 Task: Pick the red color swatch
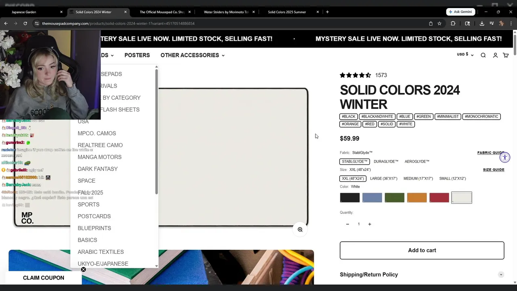point(439,198)
